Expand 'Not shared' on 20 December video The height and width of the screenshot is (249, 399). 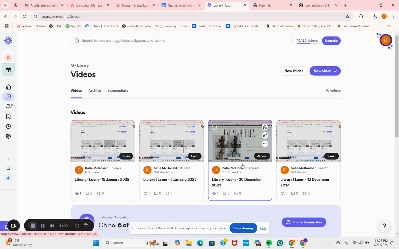[232, 172]
